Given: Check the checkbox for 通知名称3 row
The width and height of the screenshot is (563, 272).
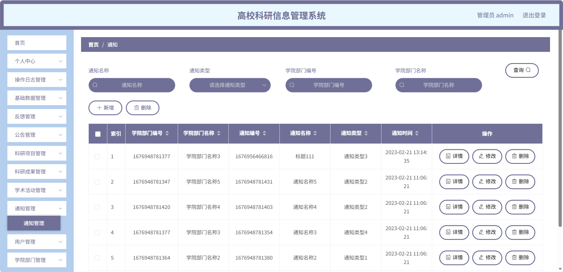Looking at the screenshot, I should [x=97, y=233].
